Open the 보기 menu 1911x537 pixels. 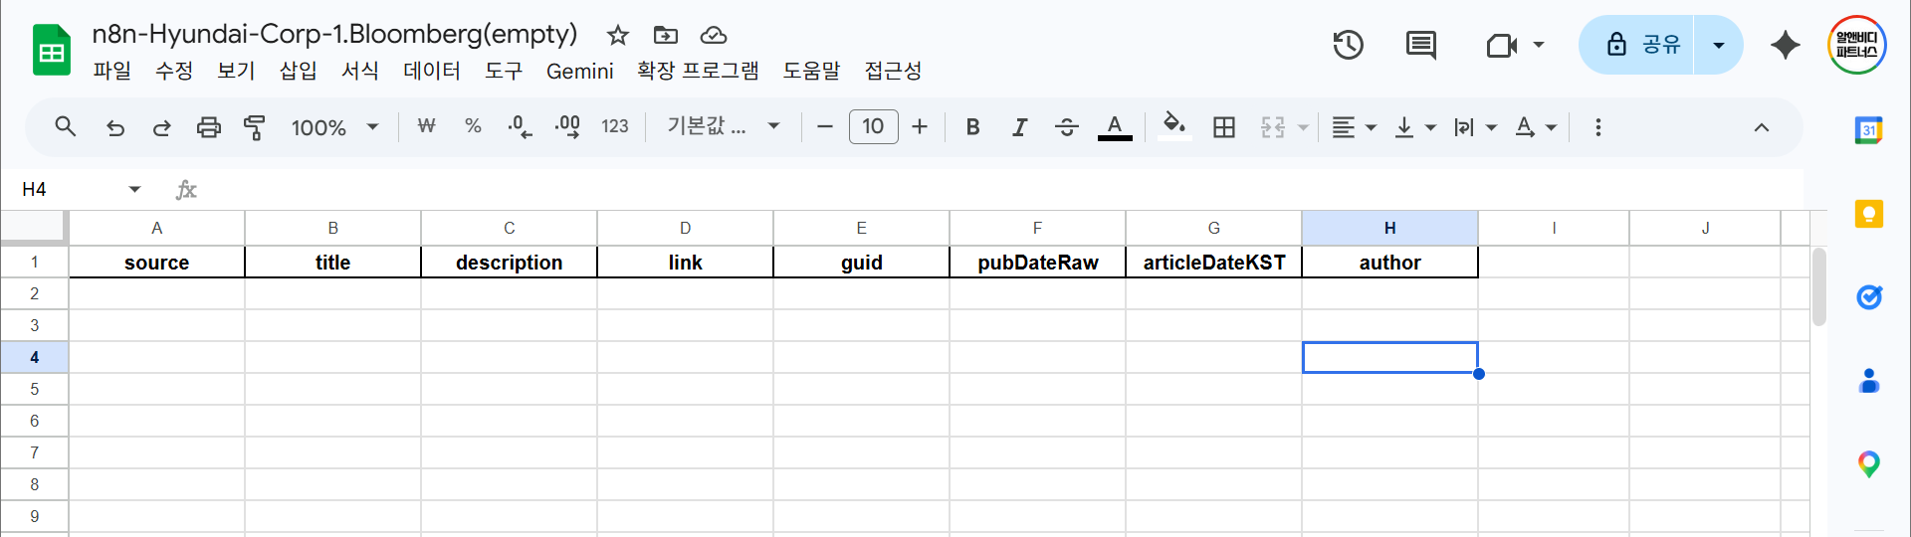(x=236, y=71)
